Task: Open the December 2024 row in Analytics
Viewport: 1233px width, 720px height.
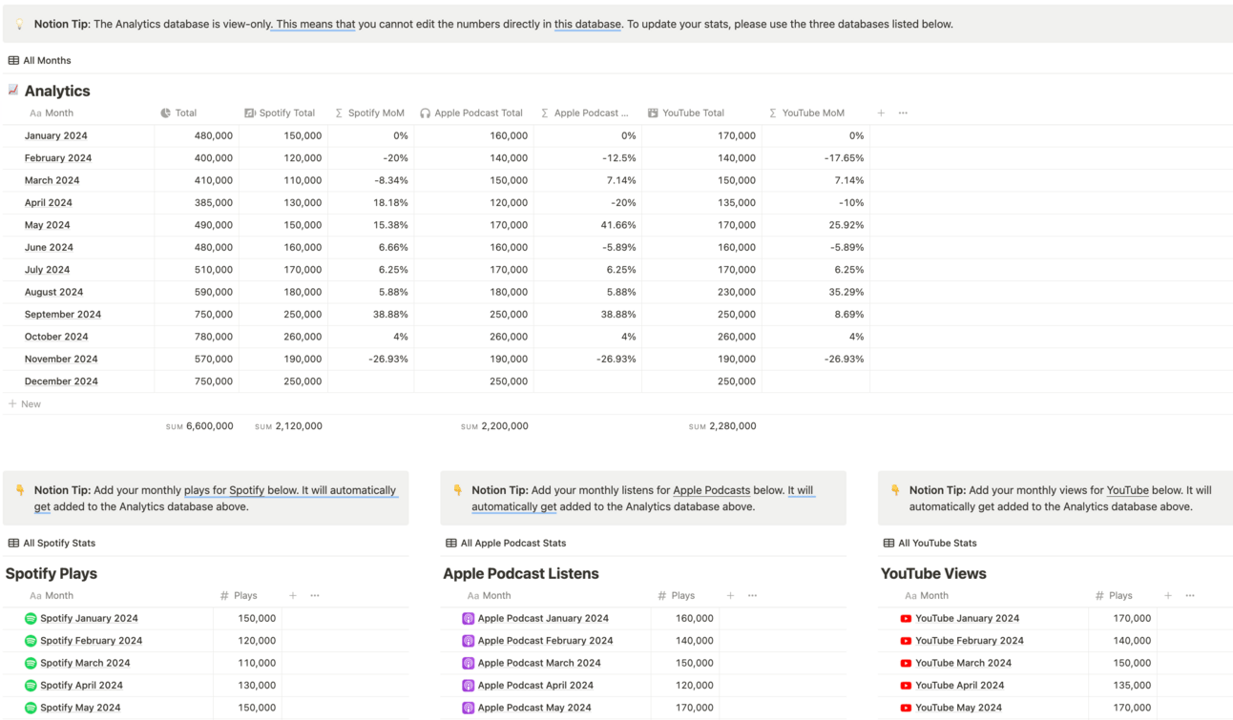Action: click(x=61, y=381)
